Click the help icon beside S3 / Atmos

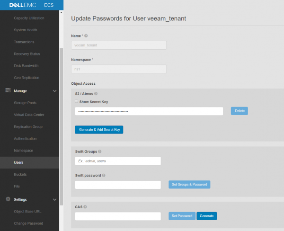96,94
